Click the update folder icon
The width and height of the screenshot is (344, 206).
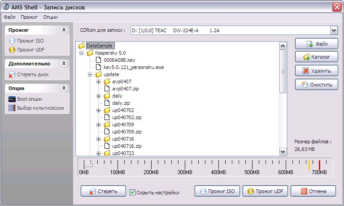99,74
